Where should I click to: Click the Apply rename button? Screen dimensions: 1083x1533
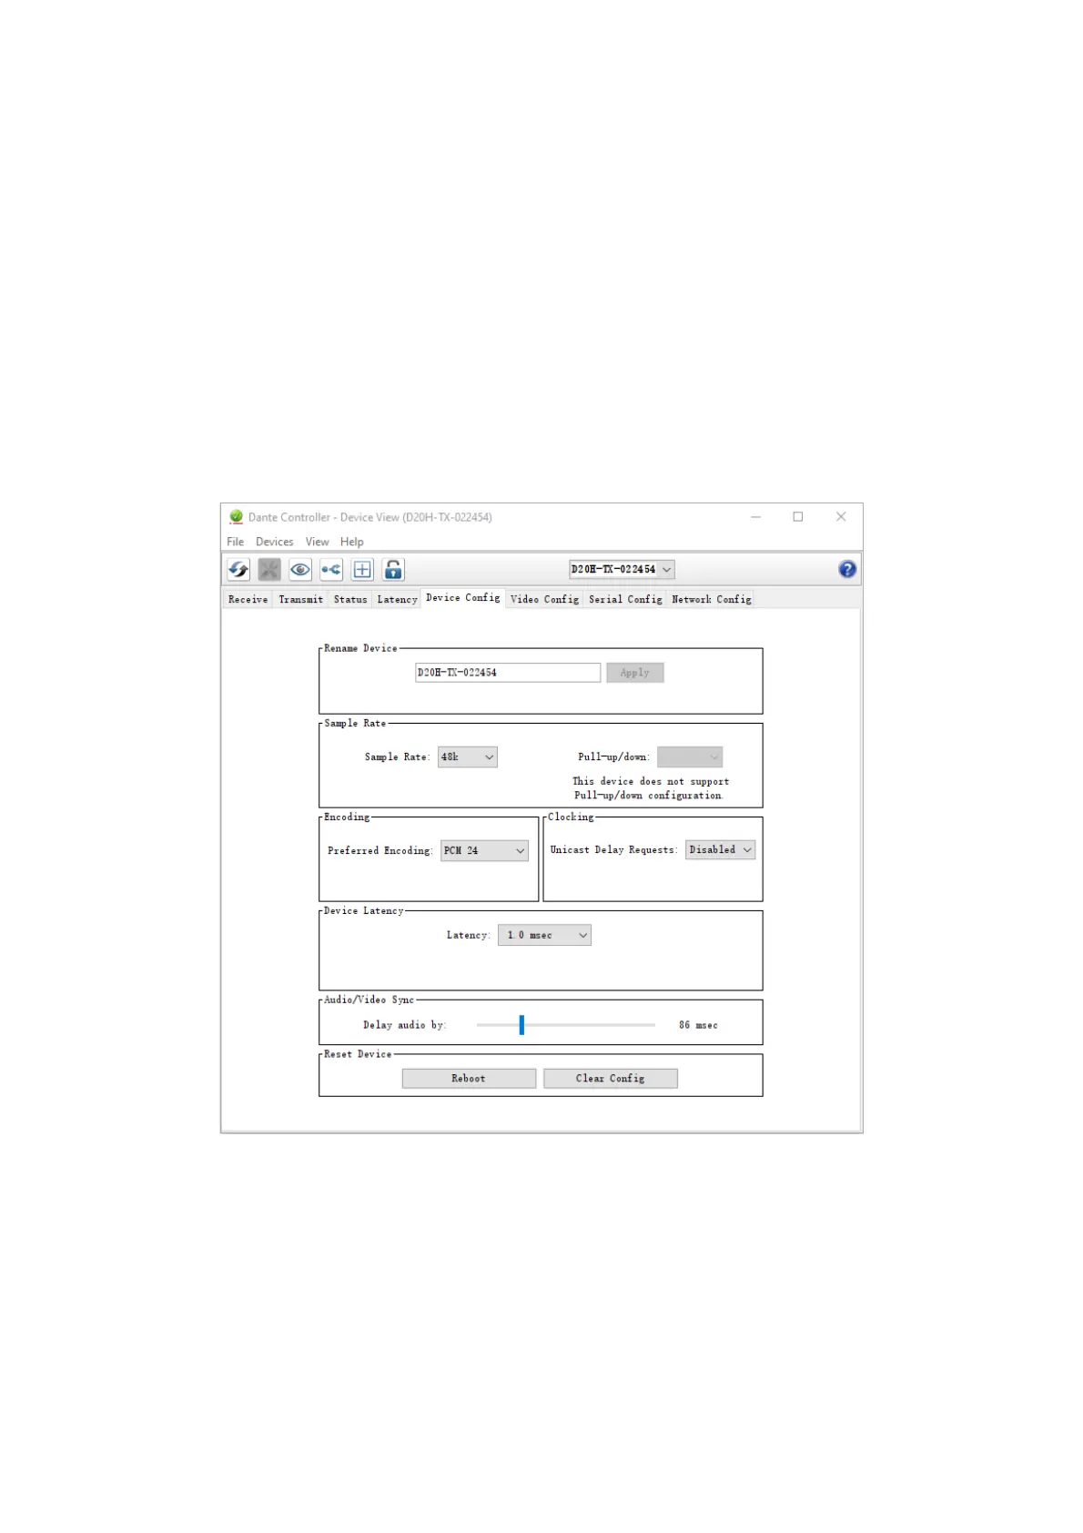[x=635, y=673]
